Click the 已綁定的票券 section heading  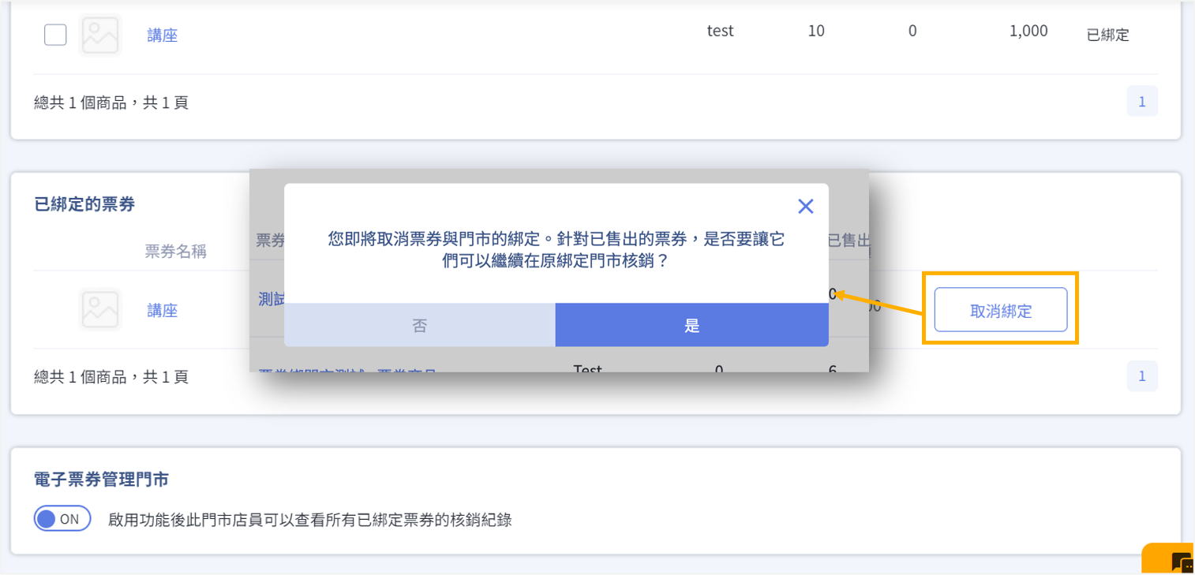[84, 204]
